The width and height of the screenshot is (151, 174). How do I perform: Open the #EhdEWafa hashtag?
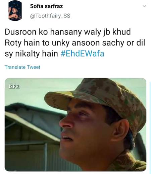(82, 54)
